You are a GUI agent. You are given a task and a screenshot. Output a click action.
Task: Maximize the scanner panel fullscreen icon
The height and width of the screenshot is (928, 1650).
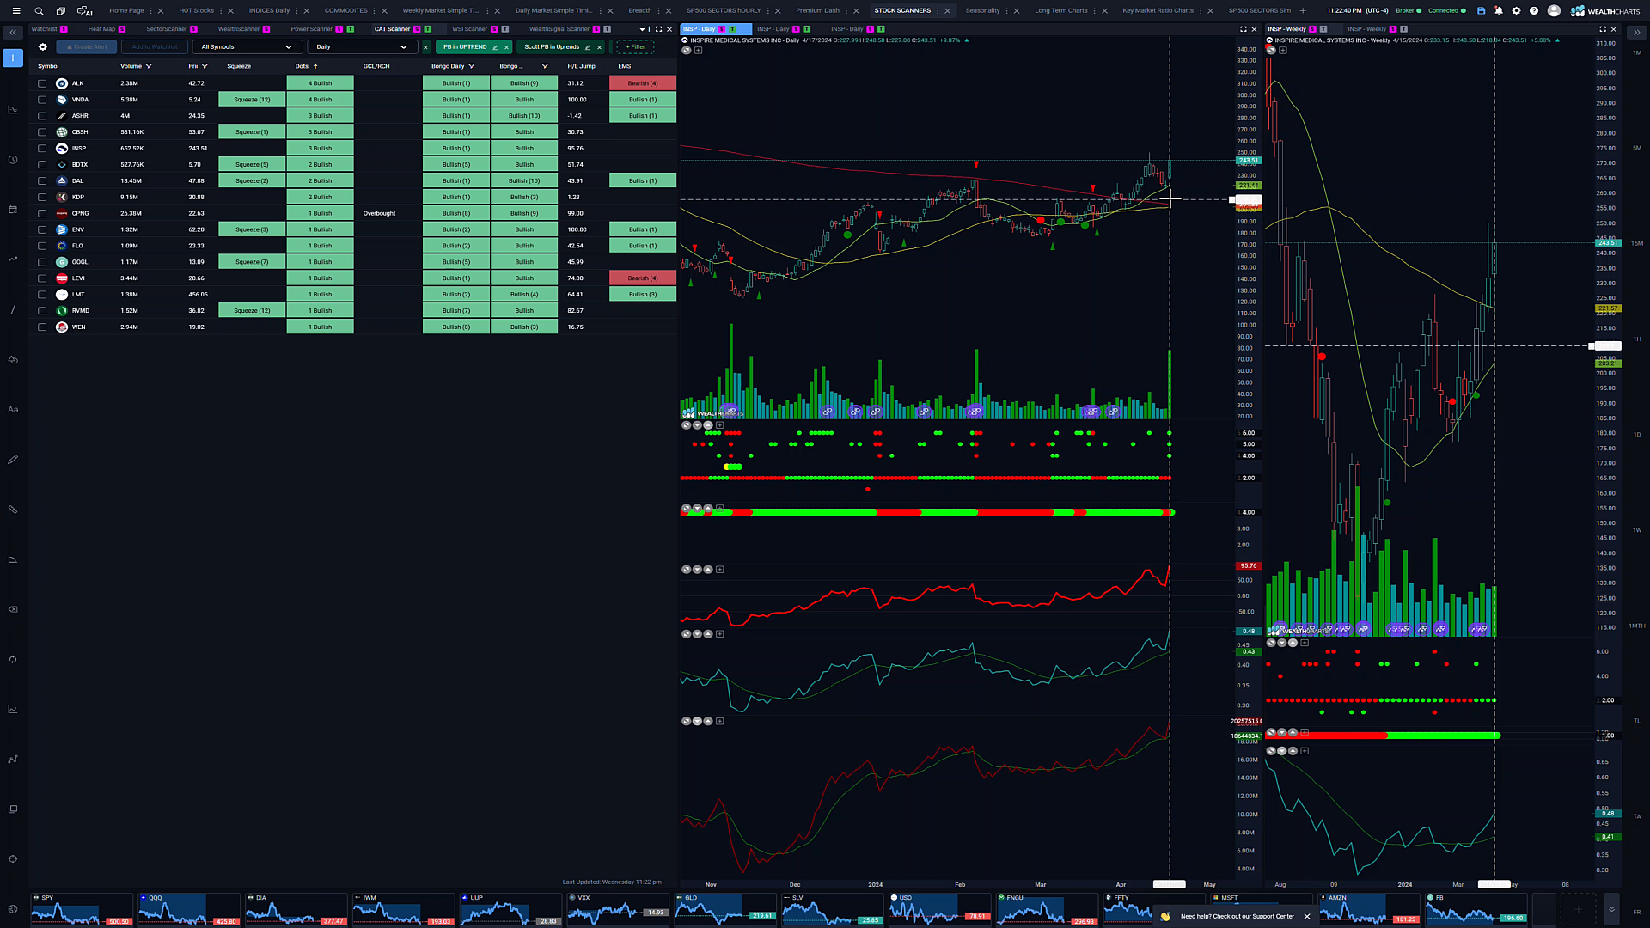tap(658, 29)
